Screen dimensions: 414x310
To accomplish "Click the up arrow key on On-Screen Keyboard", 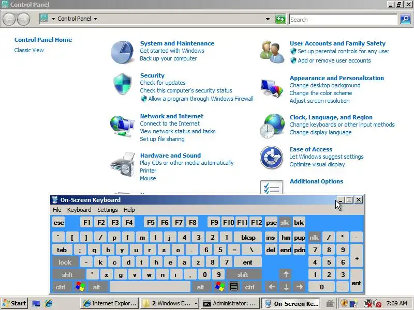I will 286,274.
